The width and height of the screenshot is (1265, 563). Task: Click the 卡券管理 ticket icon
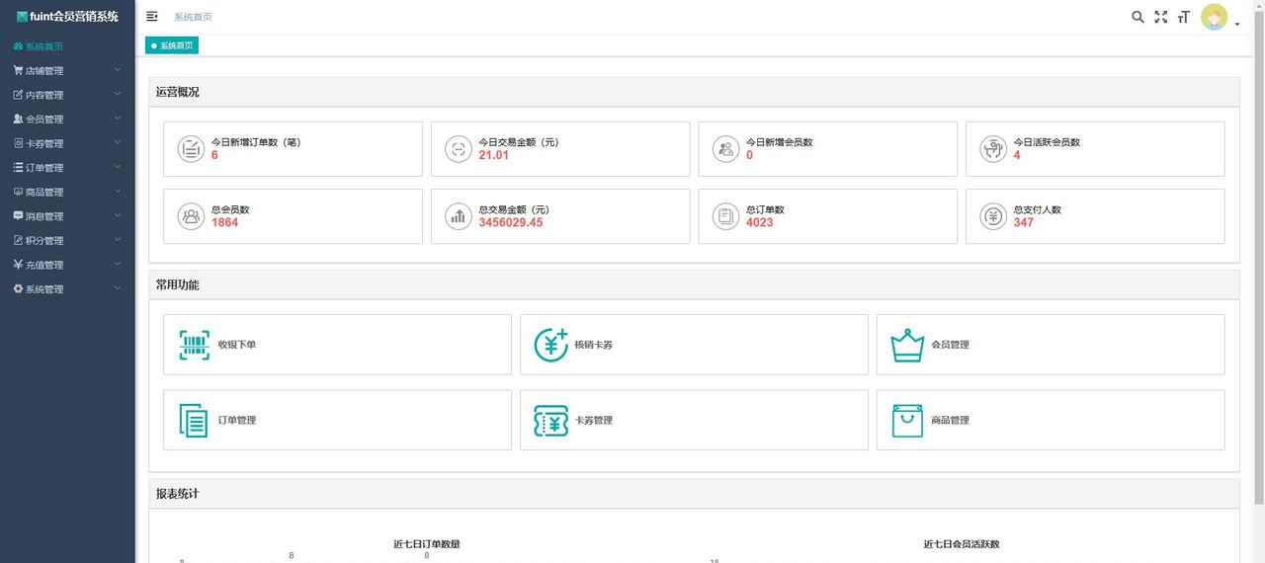[550, 421]
